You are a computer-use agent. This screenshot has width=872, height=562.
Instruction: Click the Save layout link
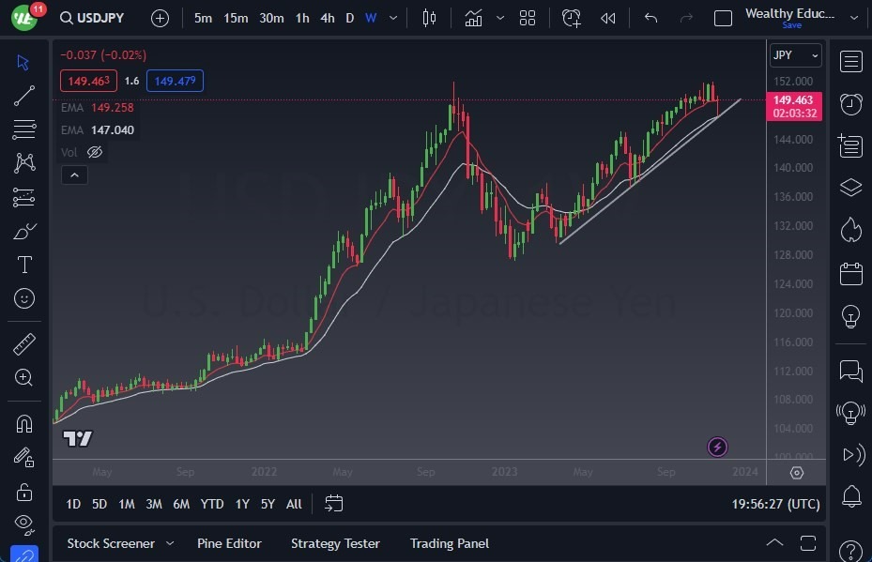791,25
